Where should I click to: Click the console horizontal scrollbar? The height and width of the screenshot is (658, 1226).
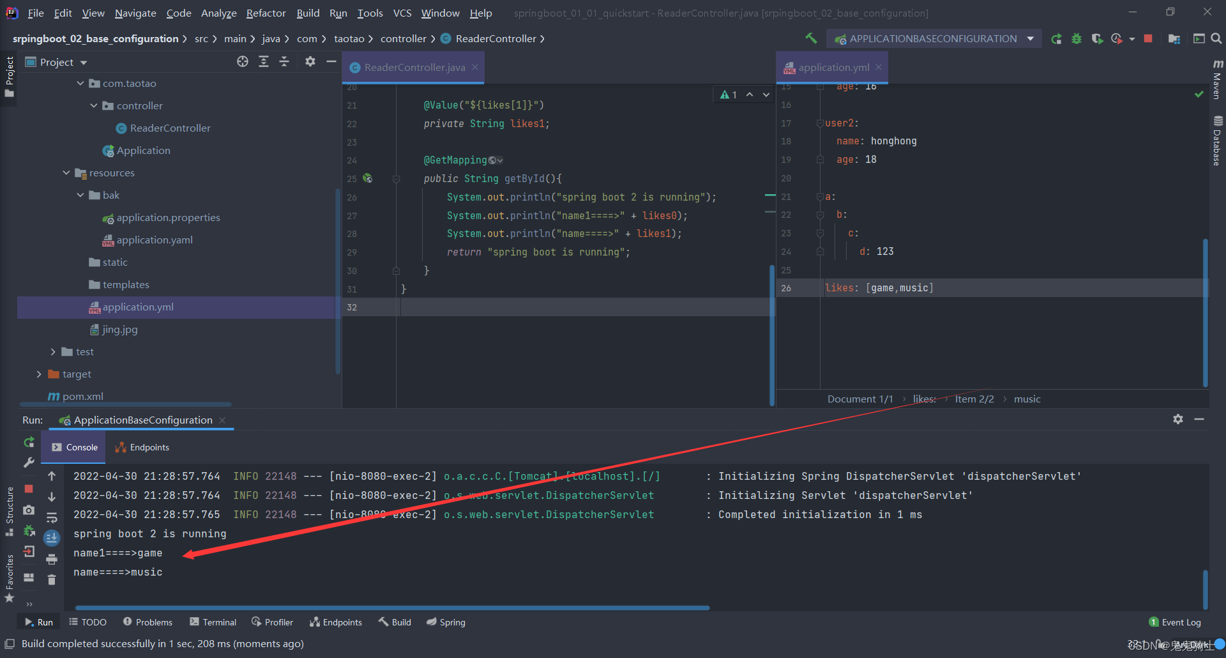tap(392, 608)
